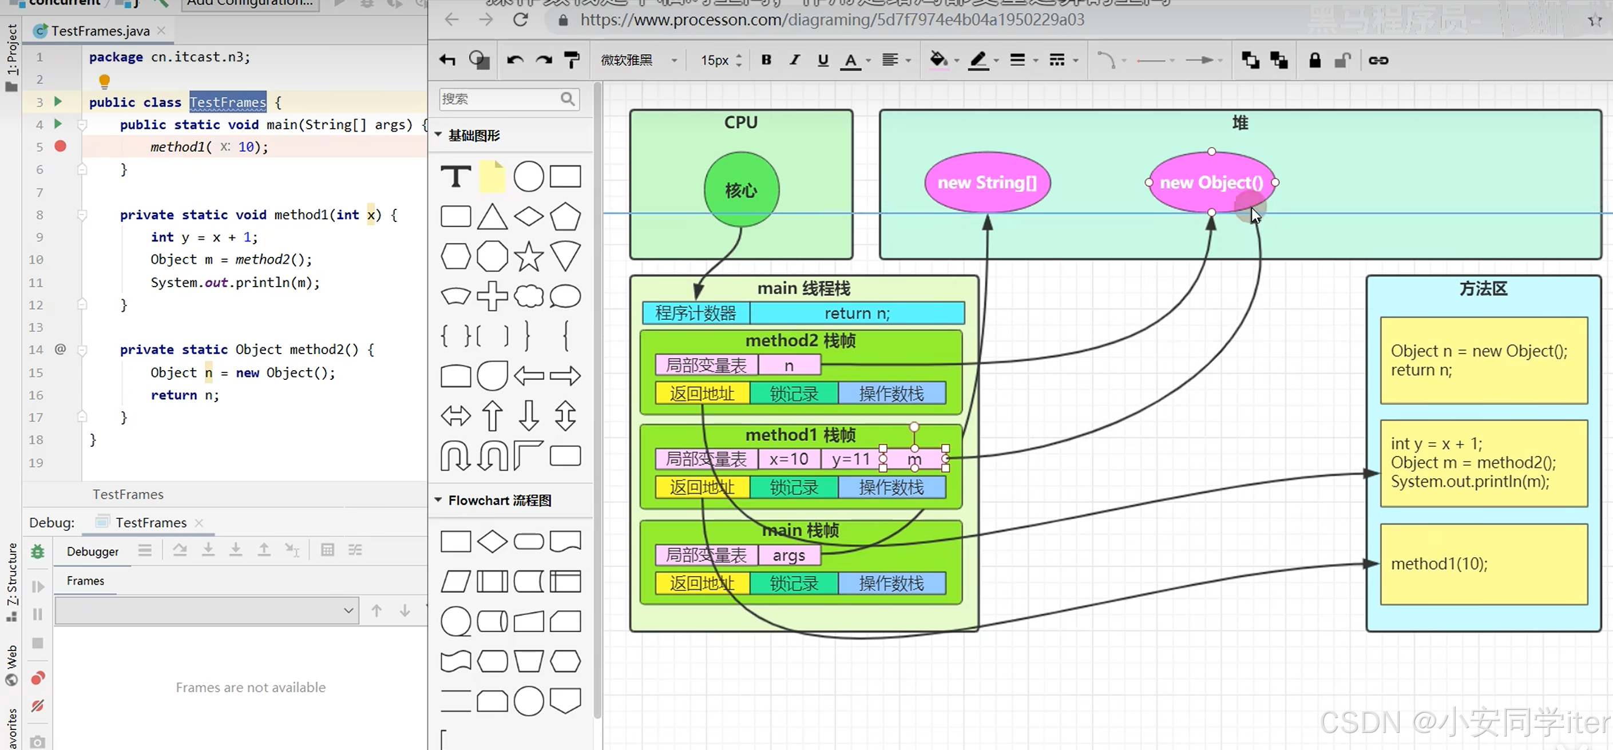Open the Frames thread dropdown

pos(207,610)
